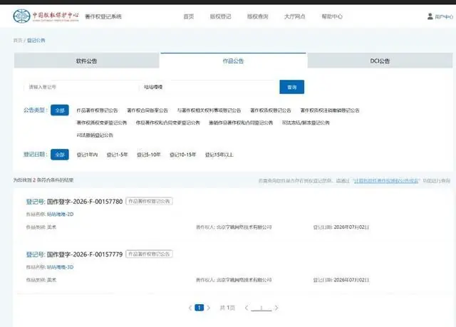
Task: Filter by 登记15年以上 date range
Action: [219, 155]
